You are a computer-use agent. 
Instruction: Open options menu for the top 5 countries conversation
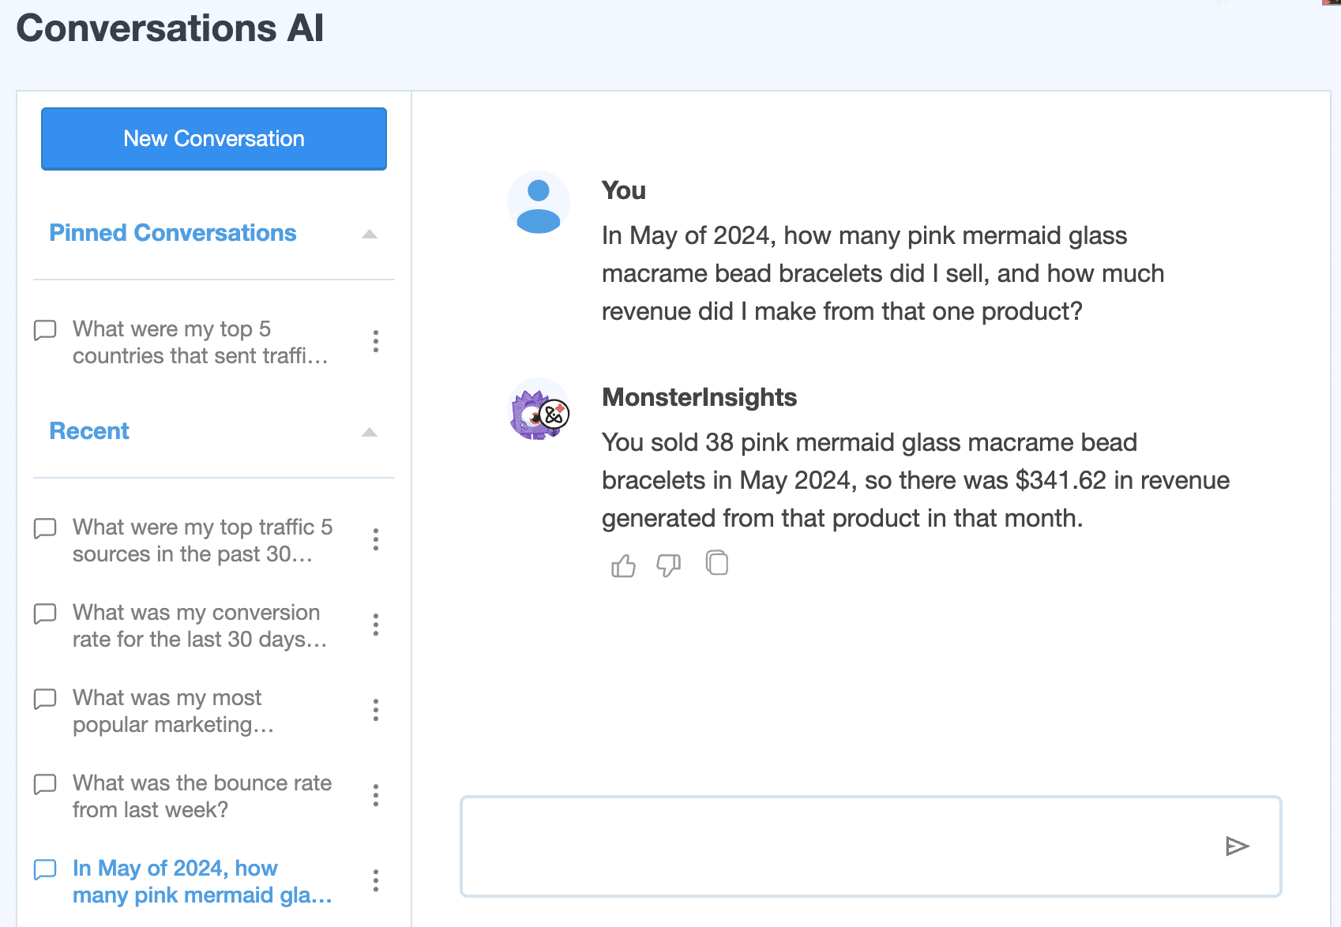(376, 341)
